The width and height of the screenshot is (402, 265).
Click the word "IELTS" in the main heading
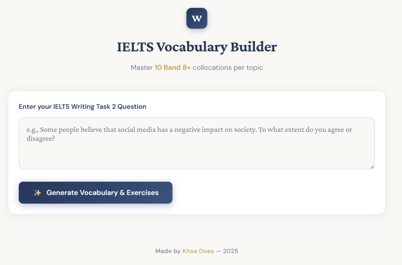coord(135,47)
